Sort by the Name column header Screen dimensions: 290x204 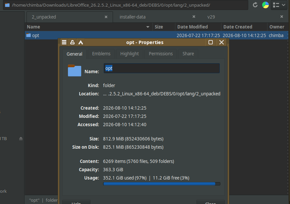(88, 27)
